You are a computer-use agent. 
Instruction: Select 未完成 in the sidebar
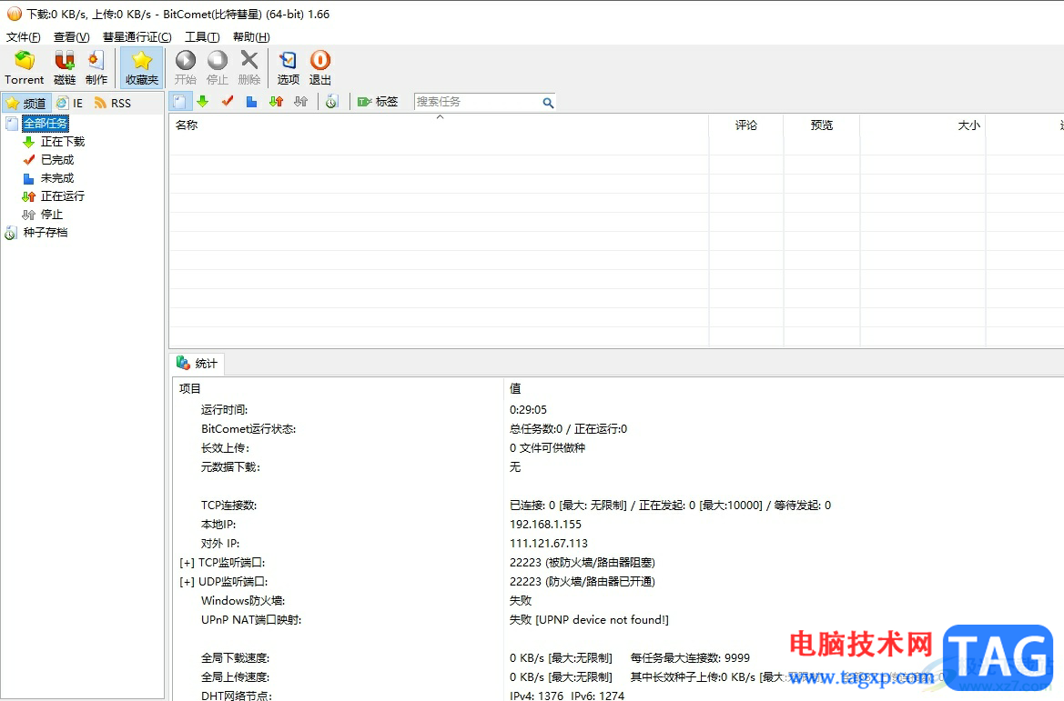point(57,178)
